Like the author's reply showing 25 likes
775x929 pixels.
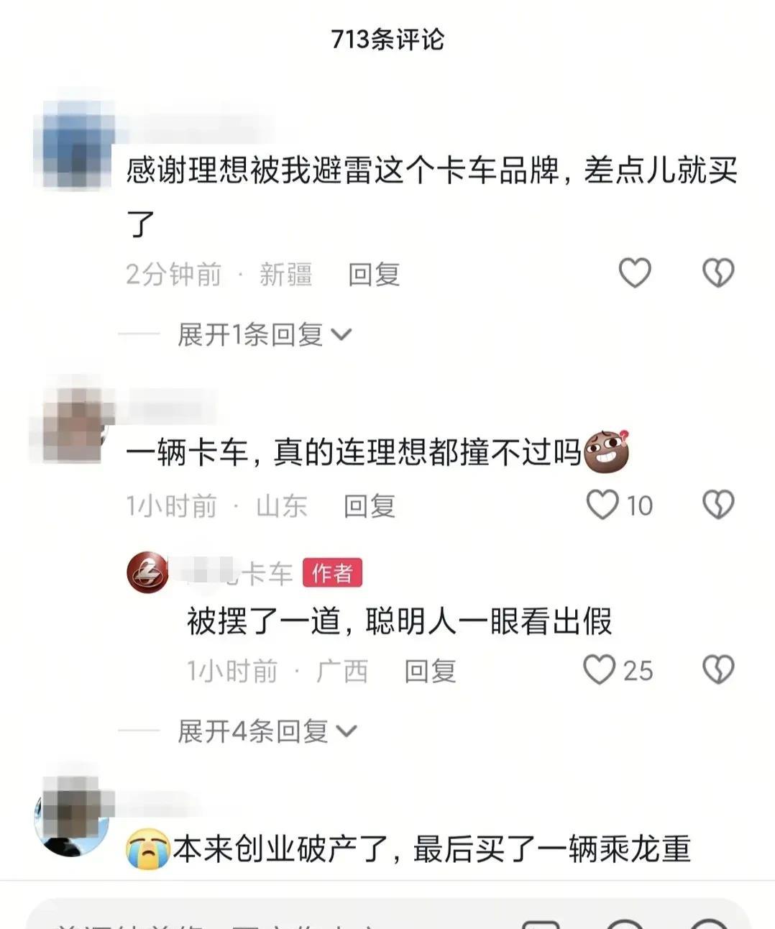(599, 670)
